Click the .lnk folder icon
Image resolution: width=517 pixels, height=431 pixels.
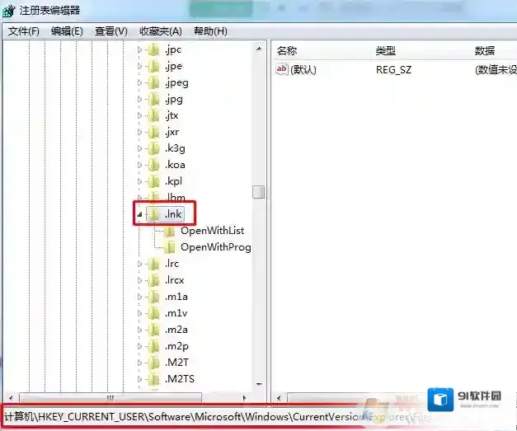tap(154, 214)
